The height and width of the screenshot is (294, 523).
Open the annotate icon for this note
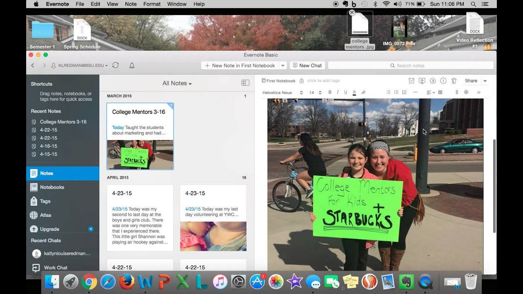click(x=433, y=81)
